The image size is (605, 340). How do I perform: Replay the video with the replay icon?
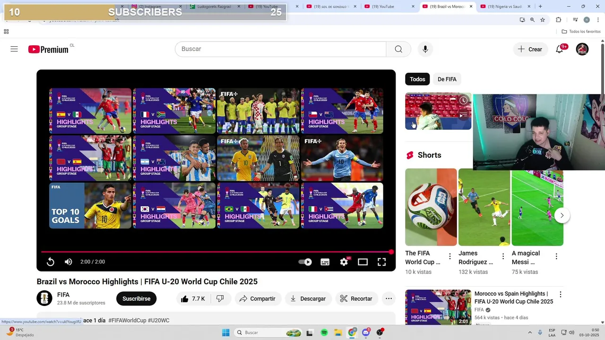(x=51, y=262)
